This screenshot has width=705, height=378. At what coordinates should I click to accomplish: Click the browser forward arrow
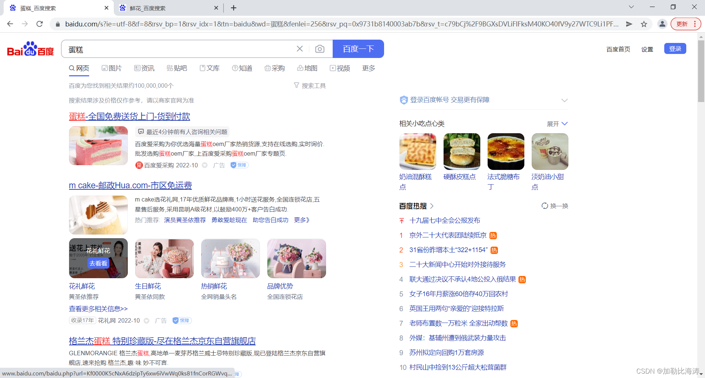click(25, 24)
